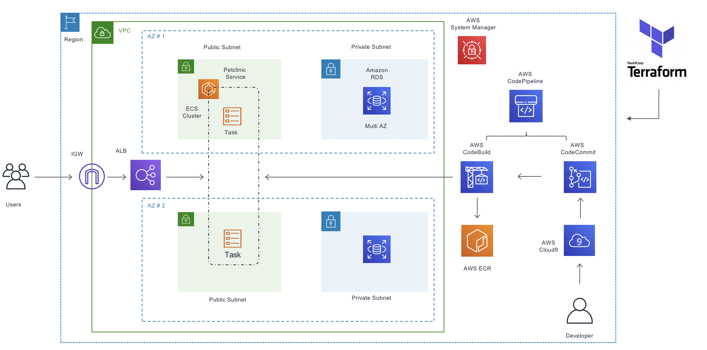Click the 'Amazon RDS' label
The height and width of the screenshot is (350, 707).
coord(377,74)
